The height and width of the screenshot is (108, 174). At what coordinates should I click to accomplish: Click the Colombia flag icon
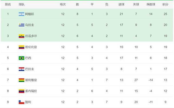21,47
